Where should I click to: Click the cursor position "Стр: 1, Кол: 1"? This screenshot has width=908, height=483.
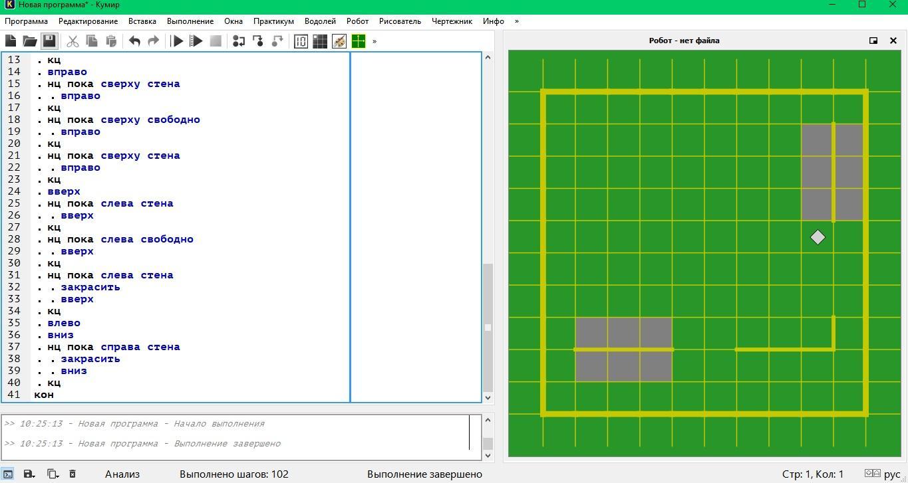tap(813, 474)
